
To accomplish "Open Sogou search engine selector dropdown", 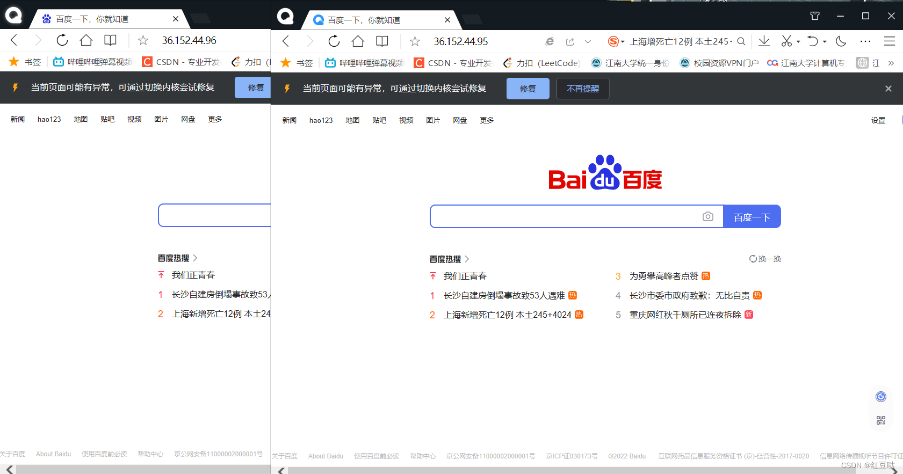I will tap(616, 41).
